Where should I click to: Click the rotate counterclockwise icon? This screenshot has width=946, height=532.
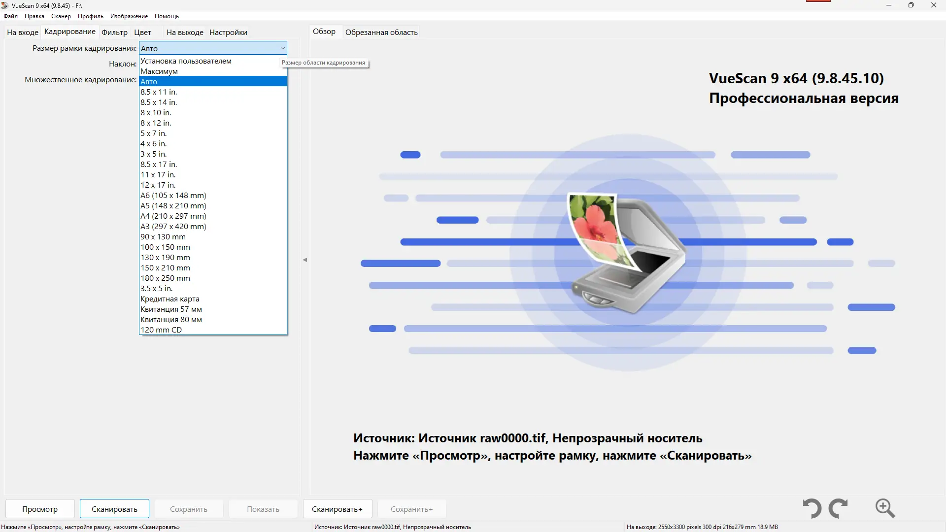point(812,508)
